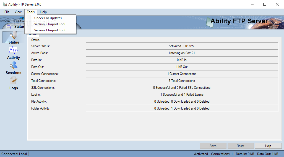Select '1 Successful and 1 Failed Logins'

pos(182,95)
